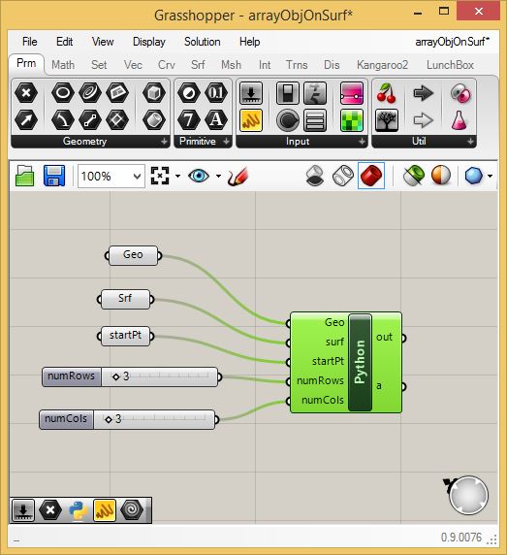Expand the Util panel

(470, 142)
